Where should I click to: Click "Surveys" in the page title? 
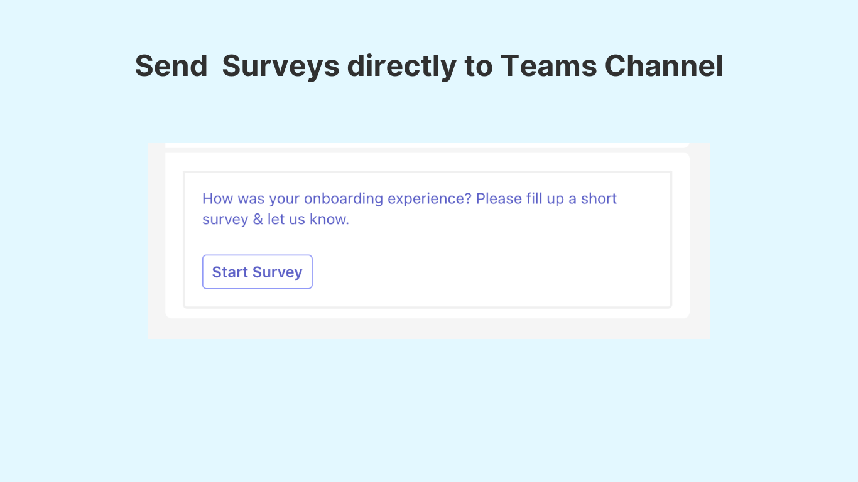(x=281, y=66)
